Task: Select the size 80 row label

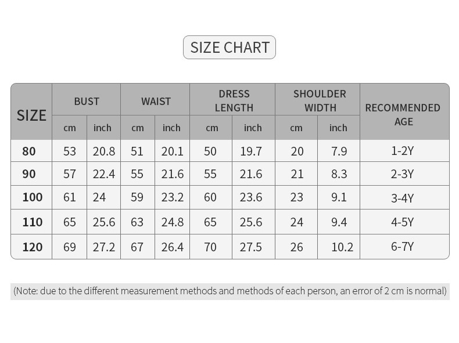Action: pos(29,151)
